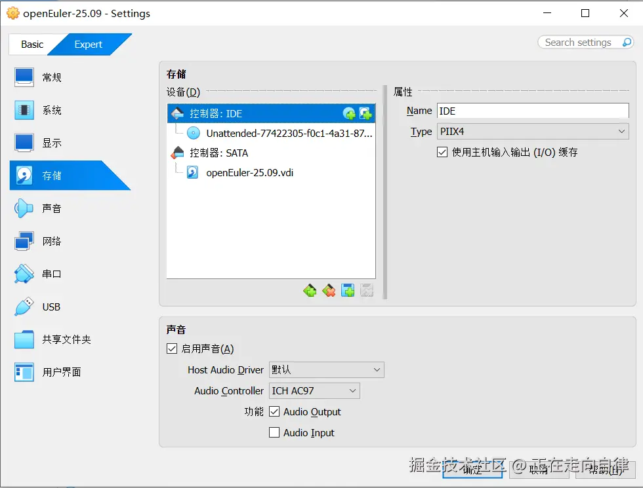Image resolution: width=643 pixels, height=488 pixels.
Task: Click add controller icon below device list
Action: click(x=310, y=291)
